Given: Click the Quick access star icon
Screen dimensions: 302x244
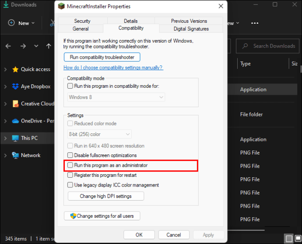Looking at the screenshot, I should click(15, 69).
